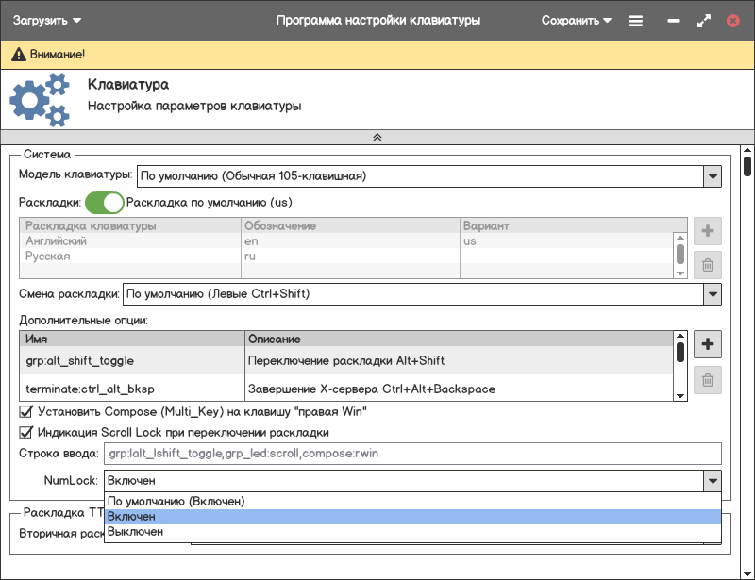This screenshot has width=755, height=580.
Task: Collapse header with double chevron
Action: coord(377,137)
